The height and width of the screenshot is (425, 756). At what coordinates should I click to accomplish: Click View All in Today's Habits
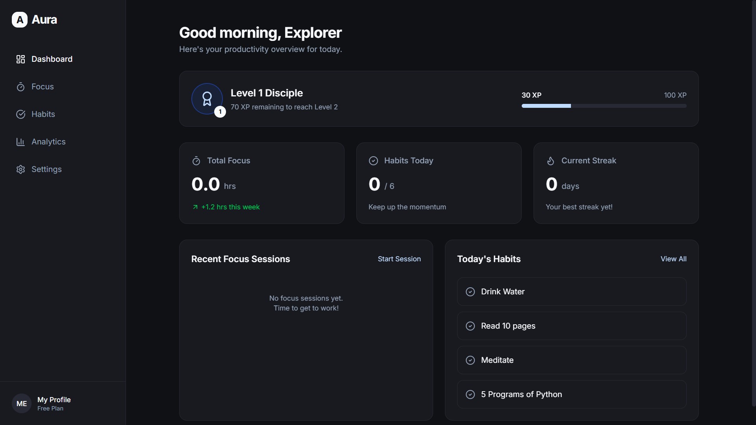[x=673, y=259]
